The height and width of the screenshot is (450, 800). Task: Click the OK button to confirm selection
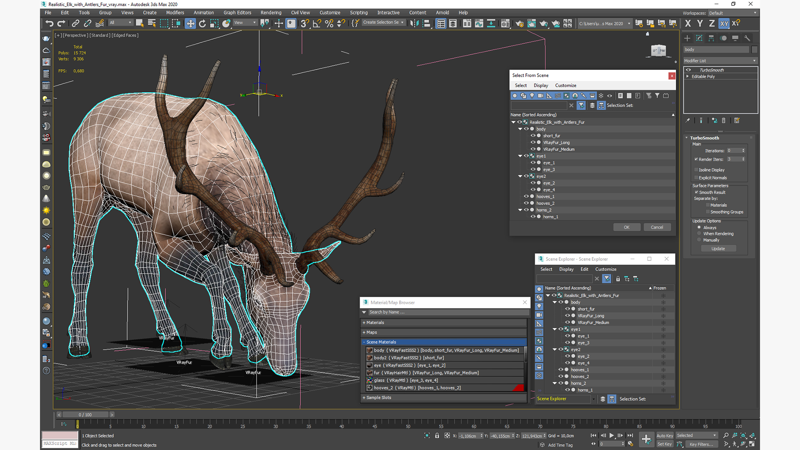tap(626, 226)
